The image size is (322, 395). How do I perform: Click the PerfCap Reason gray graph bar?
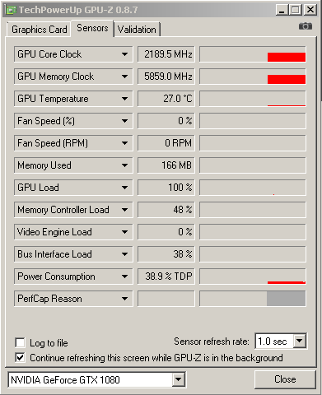click(286, 299)
